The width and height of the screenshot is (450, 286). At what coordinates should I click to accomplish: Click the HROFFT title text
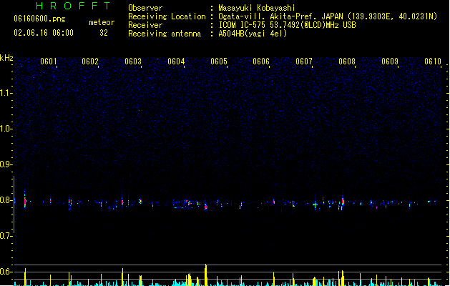click(x=73, y=6)
